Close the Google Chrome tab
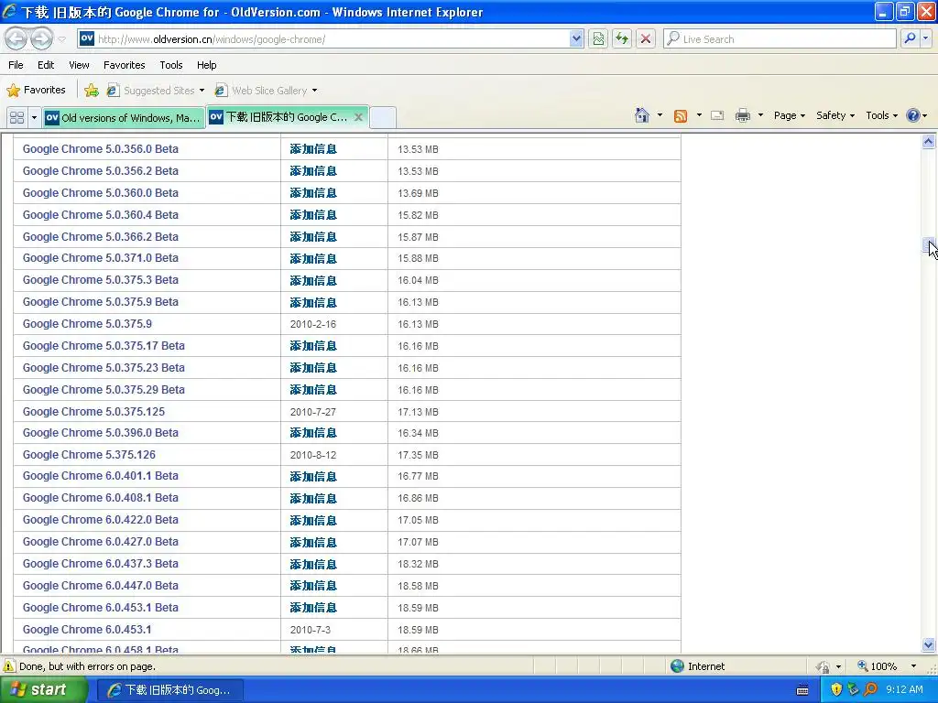The height and width of the screenshot is (703, 938). (x=358, y=117)
